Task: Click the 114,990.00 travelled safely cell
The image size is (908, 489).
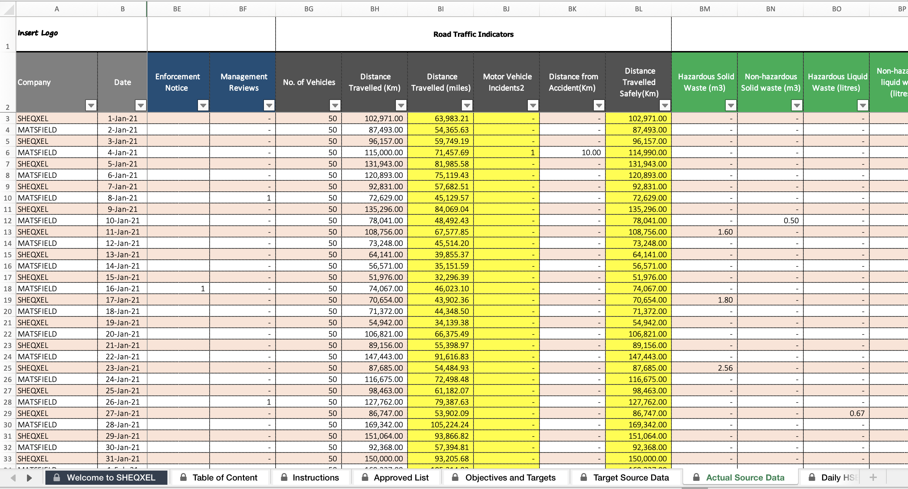Action: click(639, 152)
